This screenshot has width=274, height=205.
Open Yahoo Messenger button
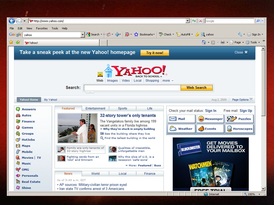[x=210, y=119]
